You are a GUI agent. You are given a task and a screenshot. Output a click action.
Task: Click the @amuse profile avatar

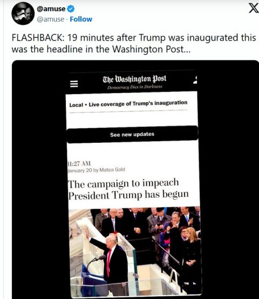point(23,14)
